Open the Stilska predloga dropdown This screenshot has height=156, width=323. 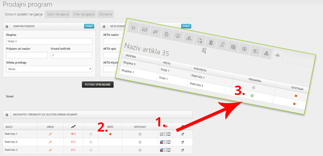49,69
